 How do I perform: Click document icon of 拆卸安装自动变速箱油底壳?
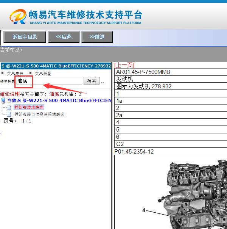(x=9, y=114)
